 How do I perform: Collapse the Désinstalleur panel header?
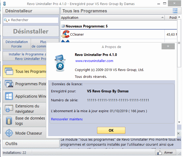click(31, 11)
